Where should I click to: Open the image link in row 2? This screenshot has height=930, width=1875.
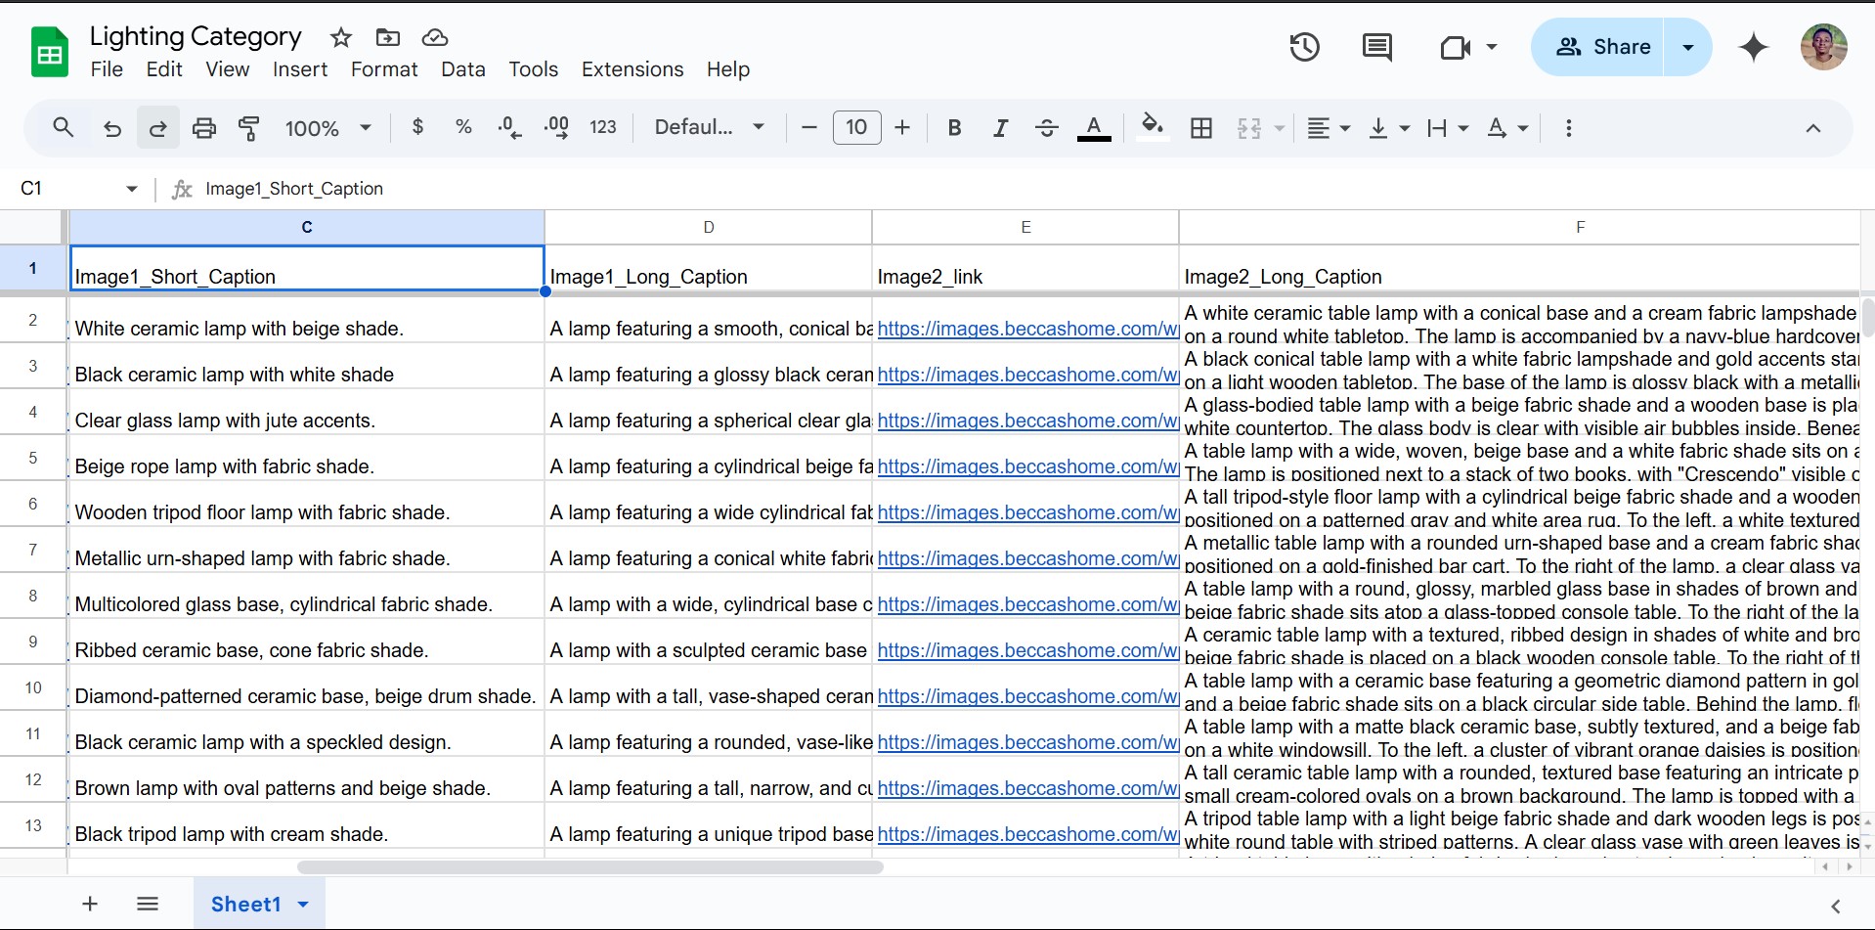click(x=1026, y=330)
